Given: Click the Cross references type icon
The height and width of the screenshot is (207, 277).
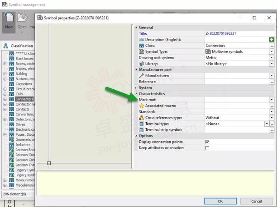Looking at the screenshot, I should coord(141,118).
